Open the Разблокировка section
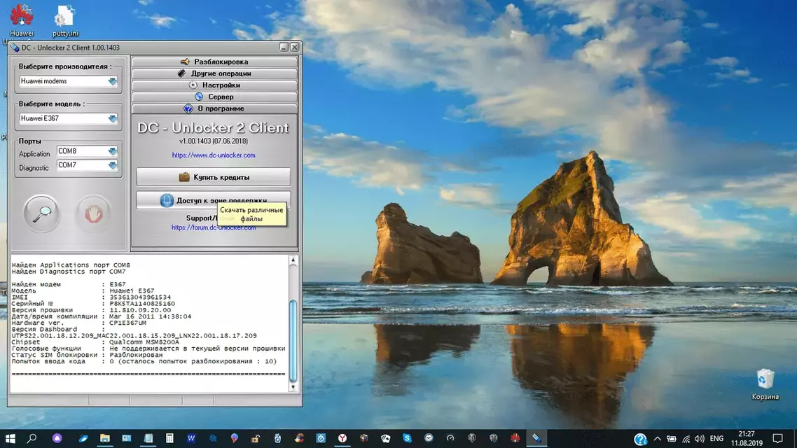Image resolution: width=797 pixels, height=448 pixels. pos(215,62)
